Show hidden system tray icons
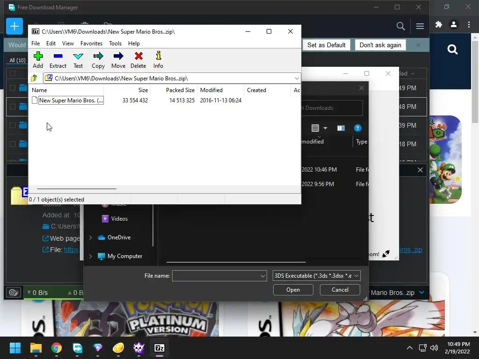The width and height of the screenshot is (479, 359). pyautogui.click(x=410, y=348)
